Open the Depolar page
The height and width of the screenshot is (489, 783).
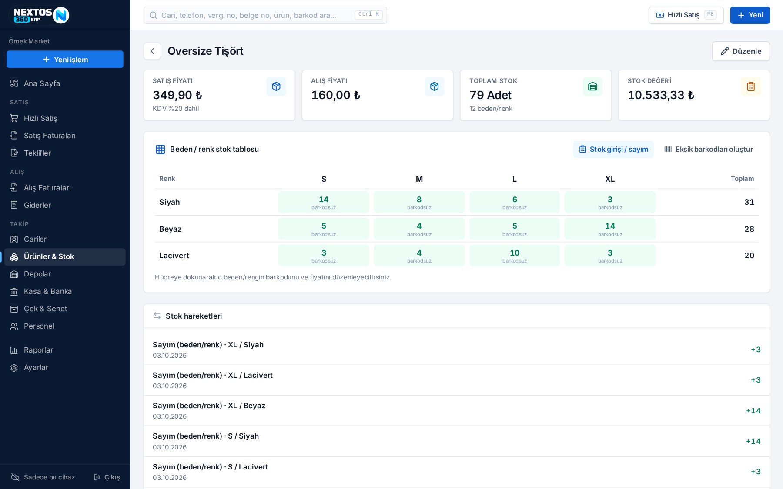(x=65, y=274)
